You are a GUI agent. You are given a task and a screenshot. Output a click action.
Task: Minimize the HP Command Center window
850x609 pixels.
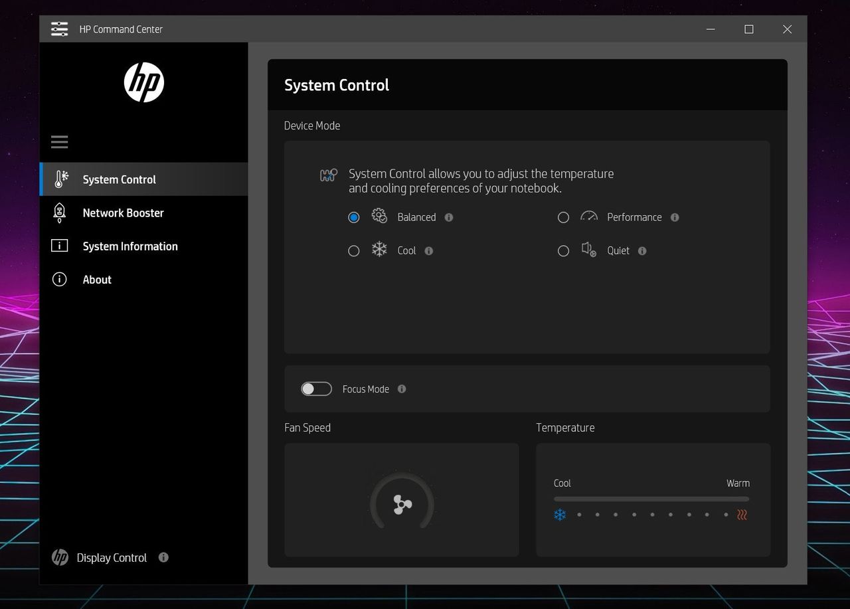(711, 29)
